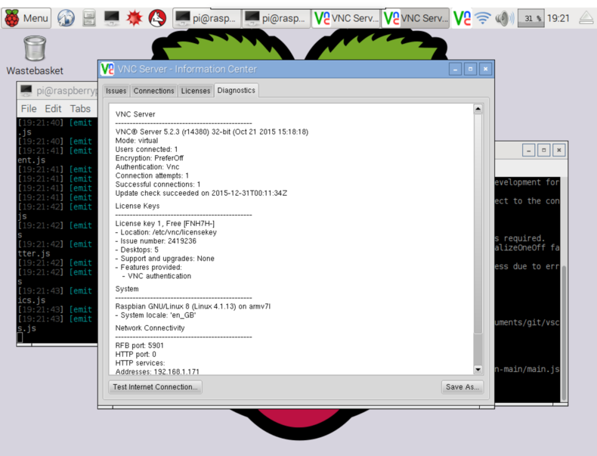This screenshot has height=456, width=597.
Task: Switch to first pi@rasp terminal taskbar entry
Action: coord(207,18)
